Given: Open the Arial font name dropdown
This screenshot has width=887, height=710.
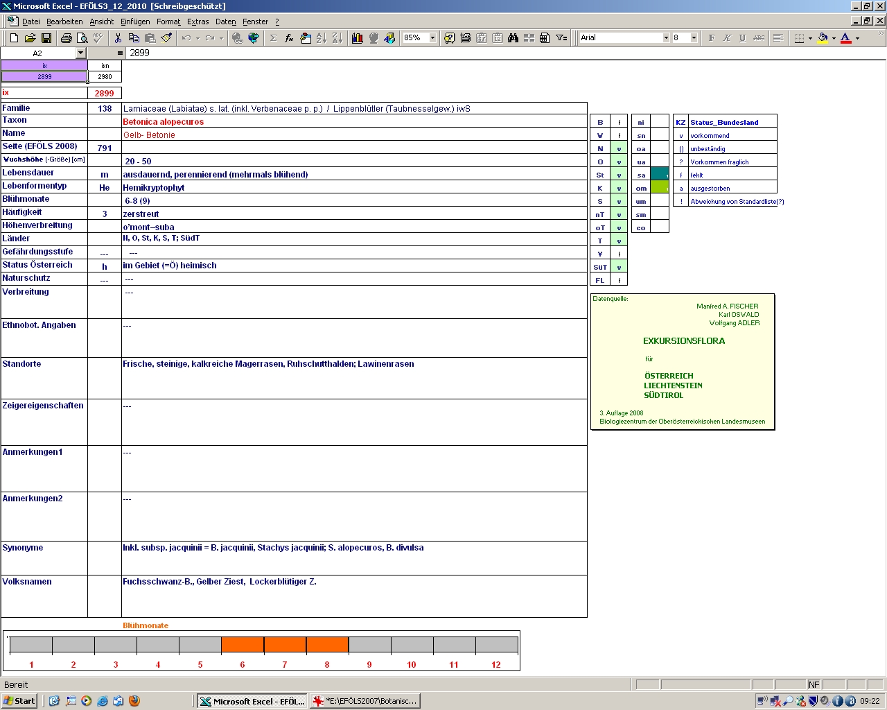Looking at the screenshot, I should [666, 38].
